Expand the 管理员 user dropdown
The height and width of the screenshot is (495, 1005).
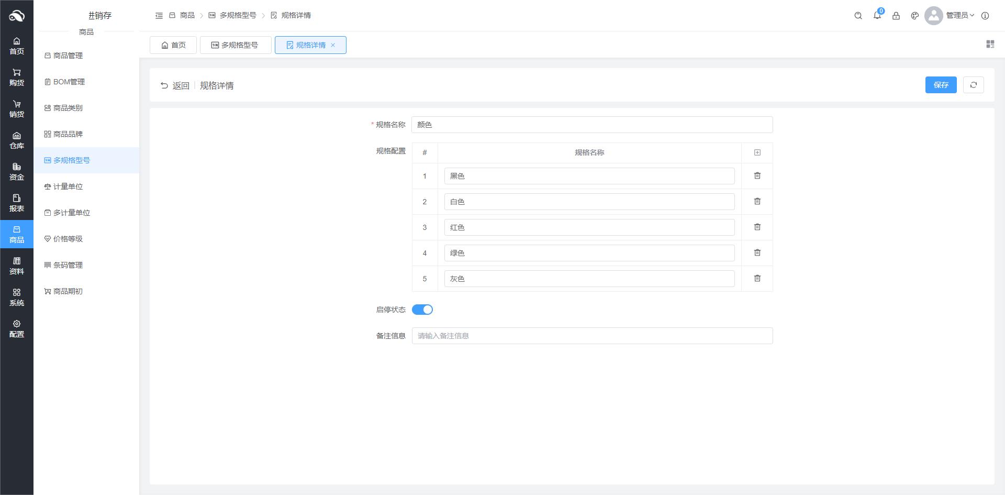[x=959, y=16]
